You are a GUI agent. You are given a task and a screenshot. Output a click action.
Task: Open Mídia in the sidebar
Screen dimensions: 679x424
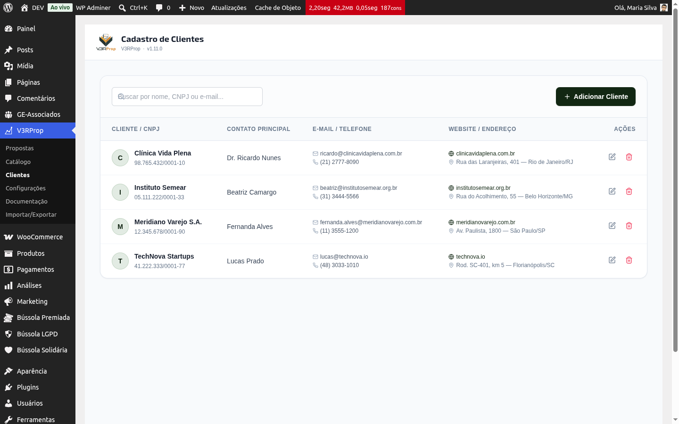tap(38, 66)
